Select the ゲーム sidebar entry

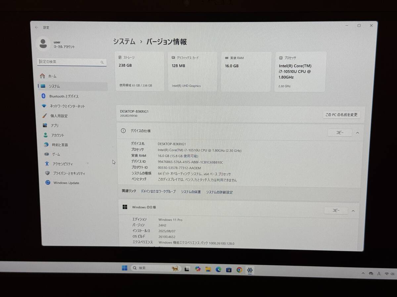(x=56, y=154)
